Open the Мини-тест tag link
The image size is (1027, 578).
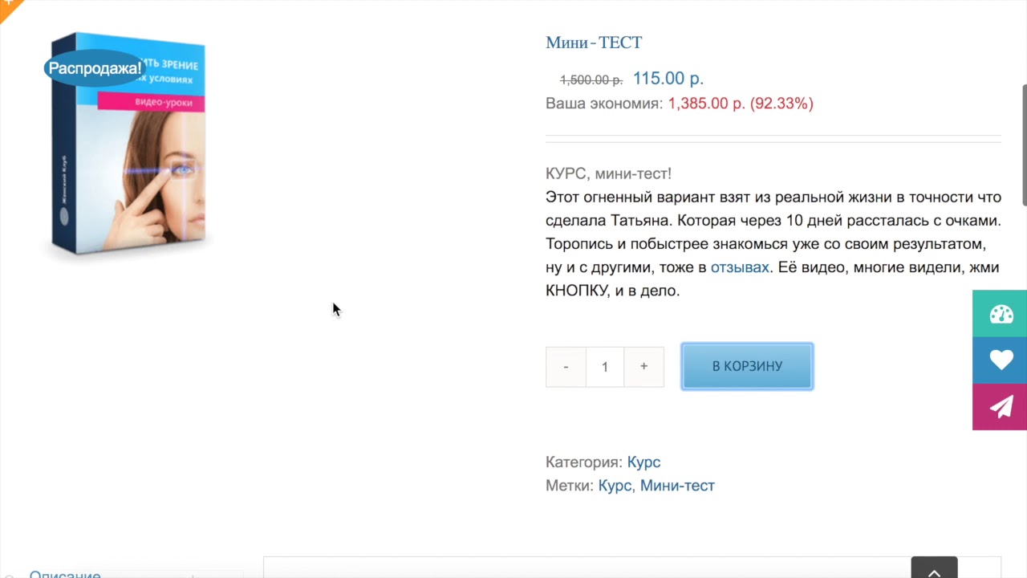(x=677, y=486)
